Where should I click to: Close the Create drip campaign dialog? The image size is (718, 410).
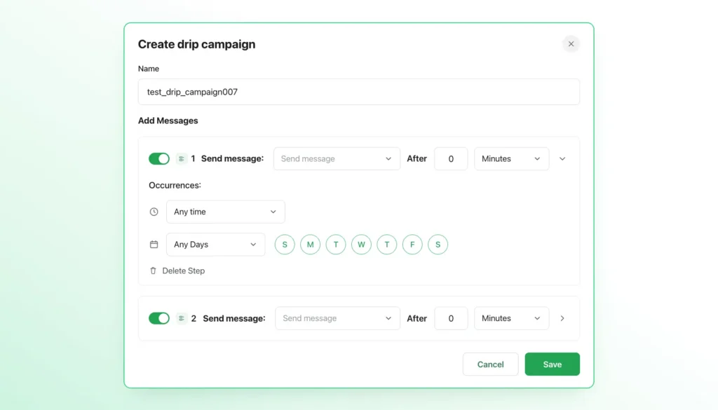[x=571, y=44]
